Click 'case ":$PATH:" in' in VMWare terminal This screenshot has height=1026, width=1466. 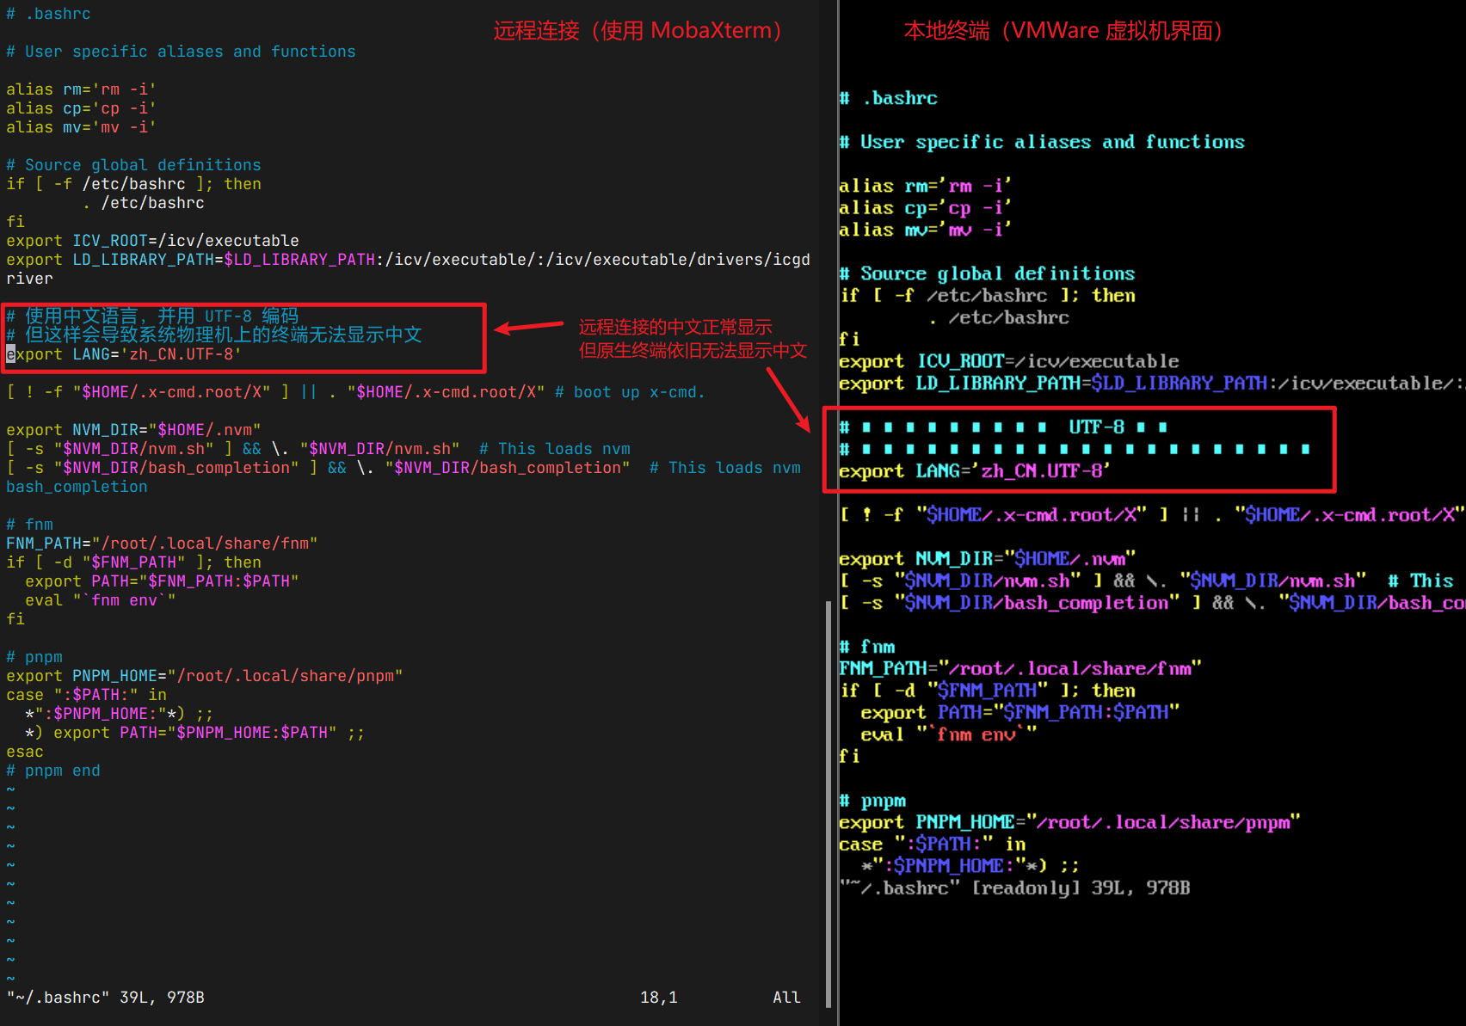[x=932, y=845]
